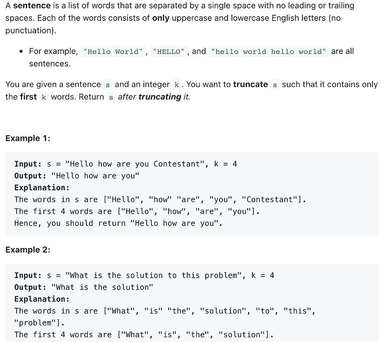Click the bullet point before "For example"
381x342 pixels.
[21, 51]
